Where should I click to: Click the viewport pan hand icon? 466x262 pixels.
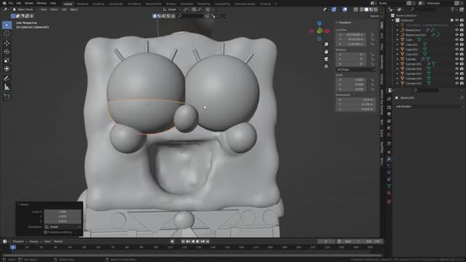(x=326, y=52)
